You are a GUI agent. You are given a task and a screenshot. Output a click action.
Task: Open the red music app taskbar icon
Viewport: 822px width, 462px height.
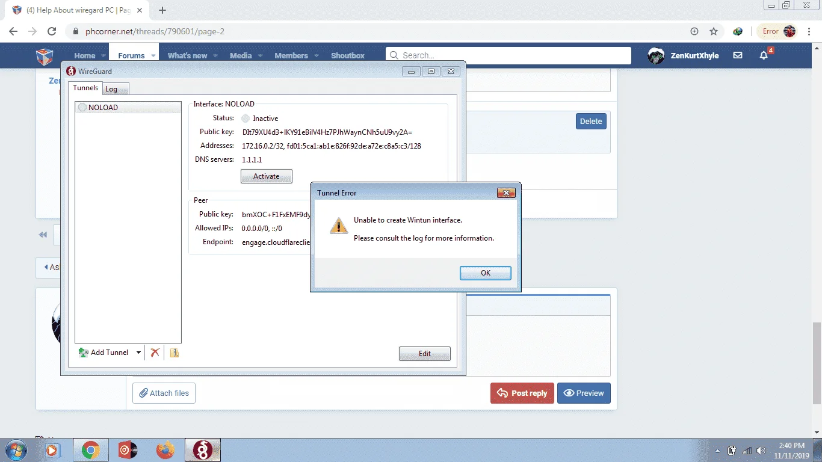pos(128,450)
